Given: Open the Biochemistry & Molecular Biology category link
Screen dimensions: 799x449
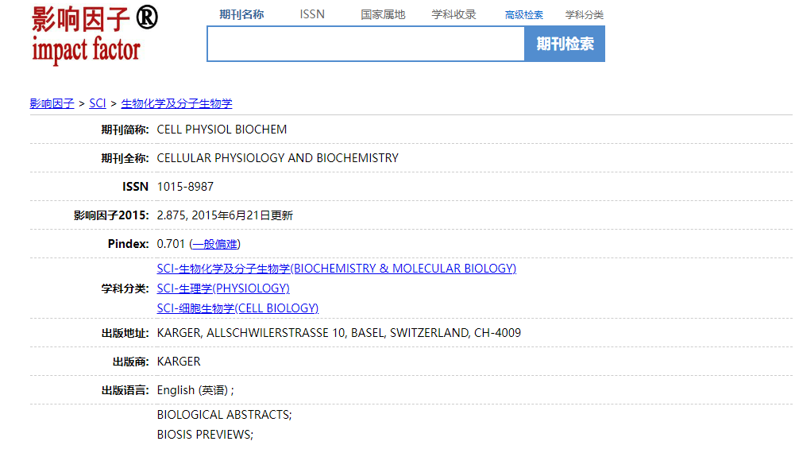Looking at the screenshot, I should (336, 269).
